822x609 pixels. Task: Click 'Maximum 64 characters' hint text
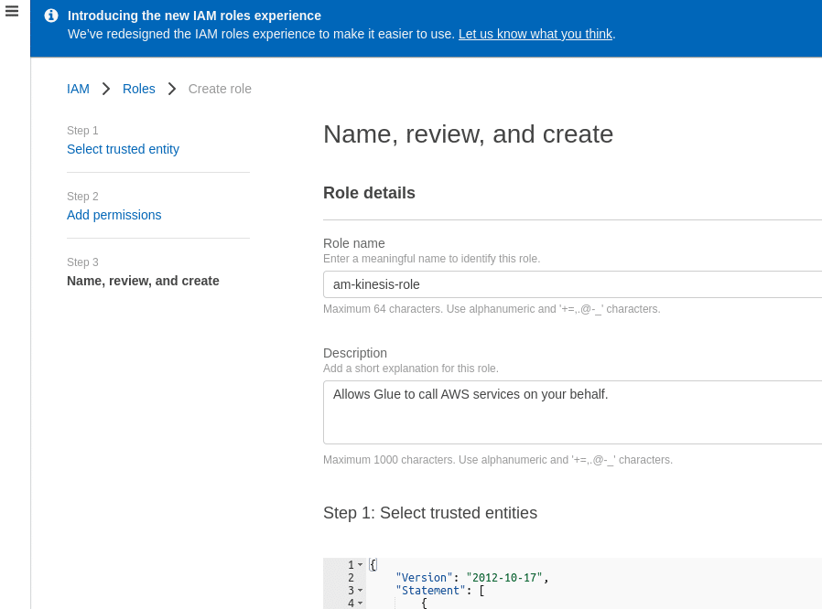[x=492, y=309]
